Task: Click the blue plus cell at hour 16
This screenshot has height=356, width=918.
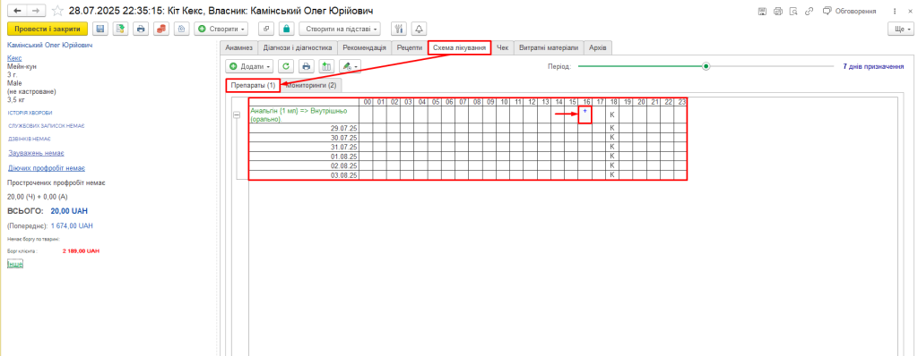Action: pos(585,114)
